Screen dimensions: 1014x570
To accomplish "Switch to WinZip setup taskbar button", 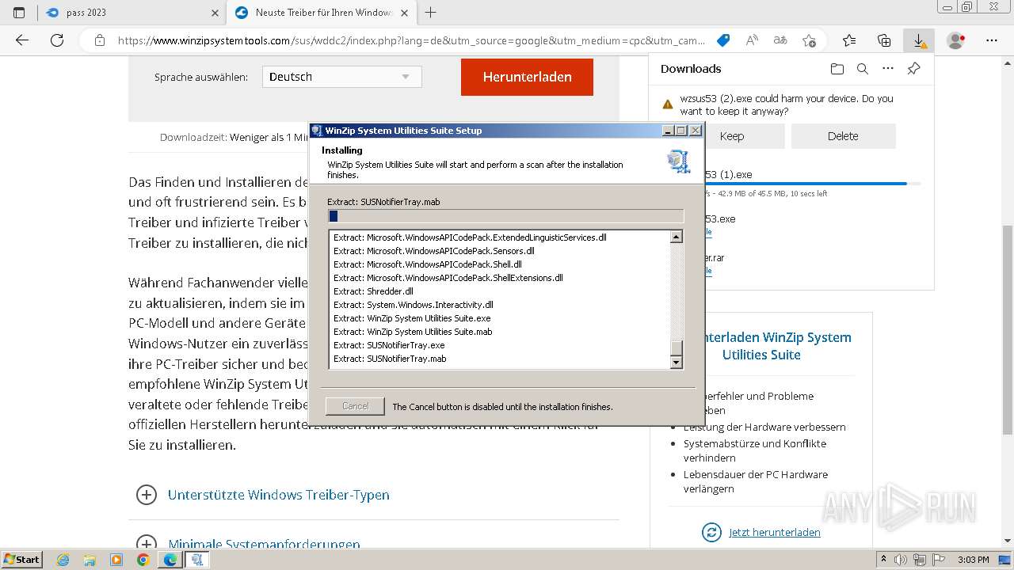I will tap(197, 560).
